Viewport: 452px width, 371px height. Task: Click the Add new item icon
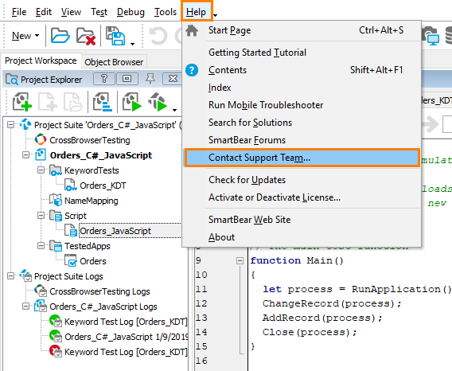[x=21, y=102]
